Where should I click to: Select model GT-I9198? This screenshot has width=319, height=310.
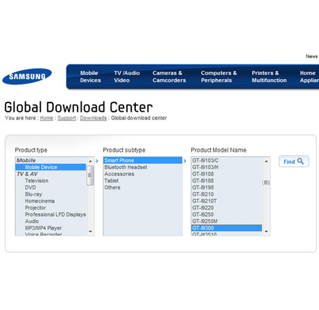click(227, 187)
